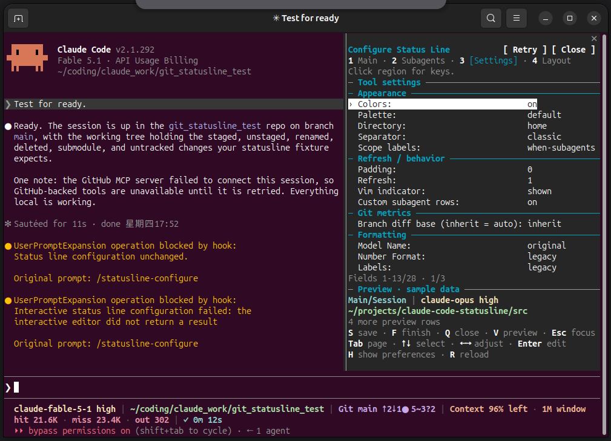Click 'out 302' token statistic
611x441 pixels.
point(152,420)
